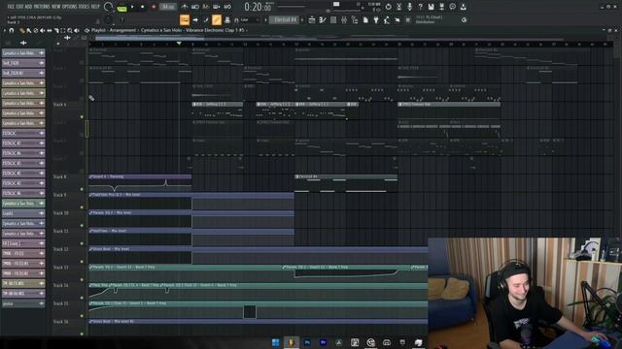Toggle mute dot on Track 13

tap(82, 279)
